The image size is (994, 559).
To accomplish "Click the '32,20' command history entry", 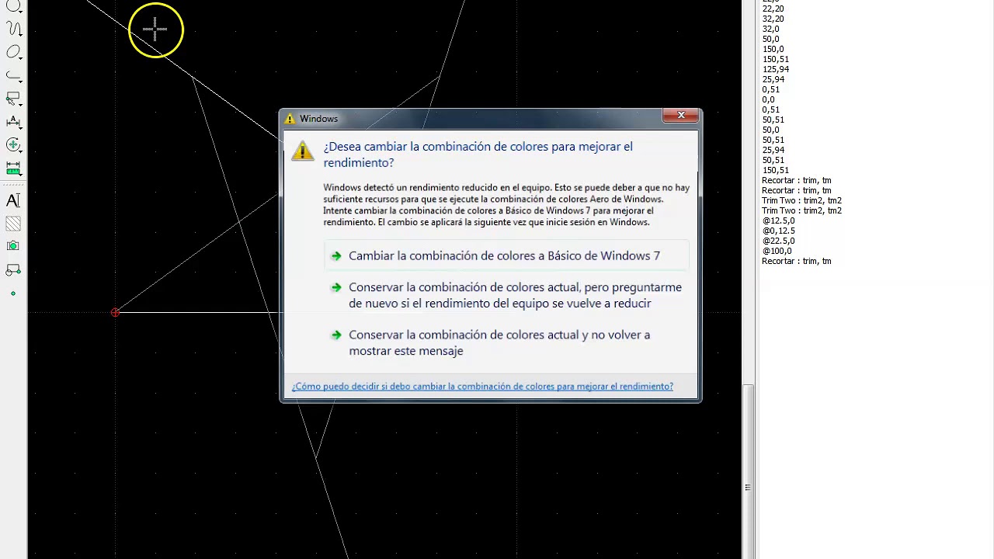I will (773, 19).
